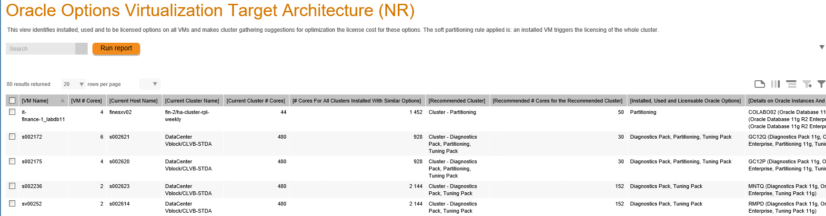Select the VM name cell s002172

tap(32, 137)
